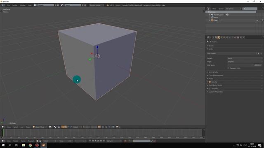Toggle Cube visibility eye icon
Viewport: 264px width, 148px height.
(x=257, y=20)
